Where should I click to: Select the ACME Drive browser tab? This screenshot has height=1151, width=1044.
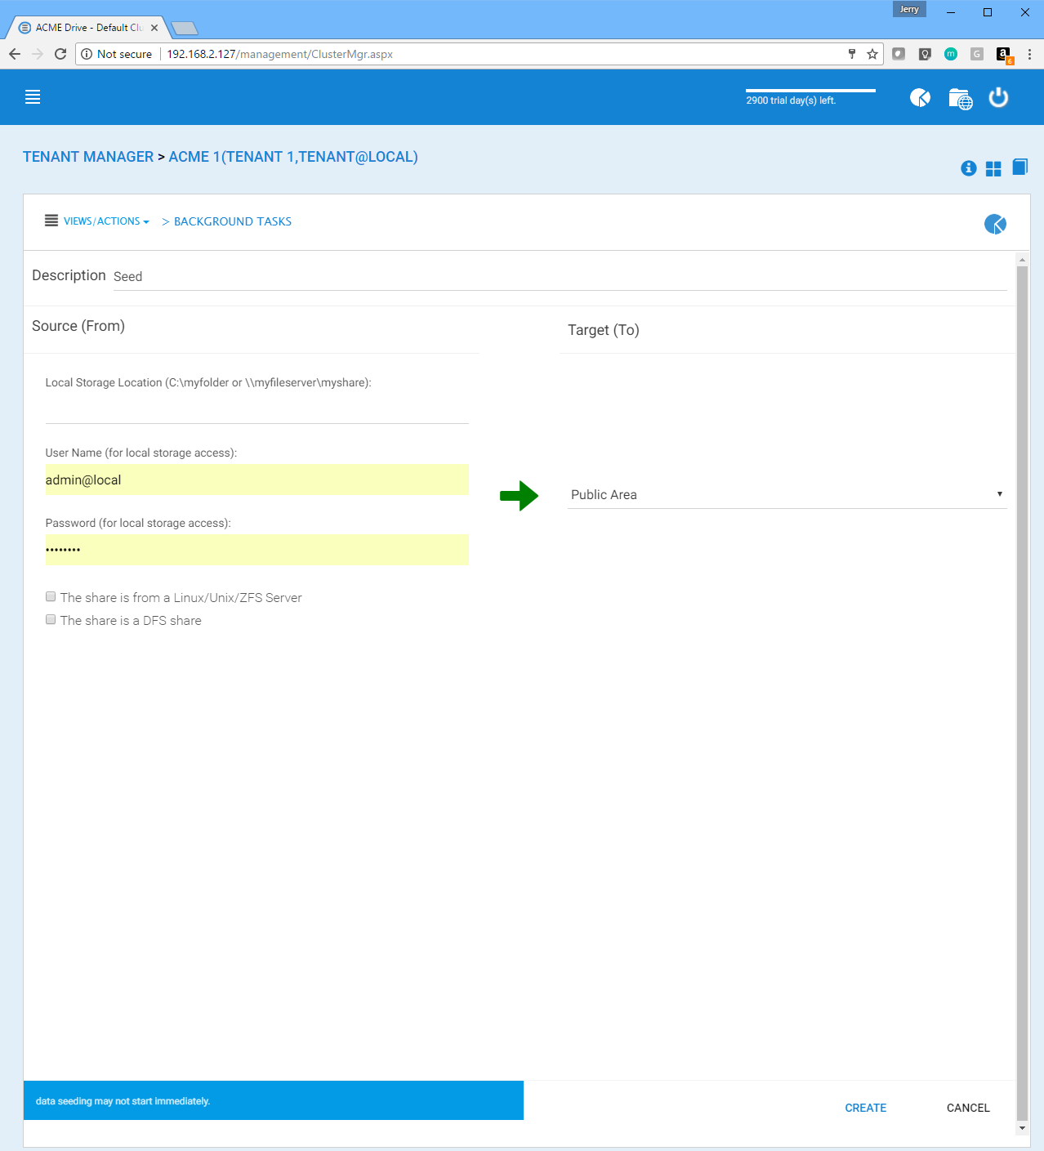(x=88, y=28)
